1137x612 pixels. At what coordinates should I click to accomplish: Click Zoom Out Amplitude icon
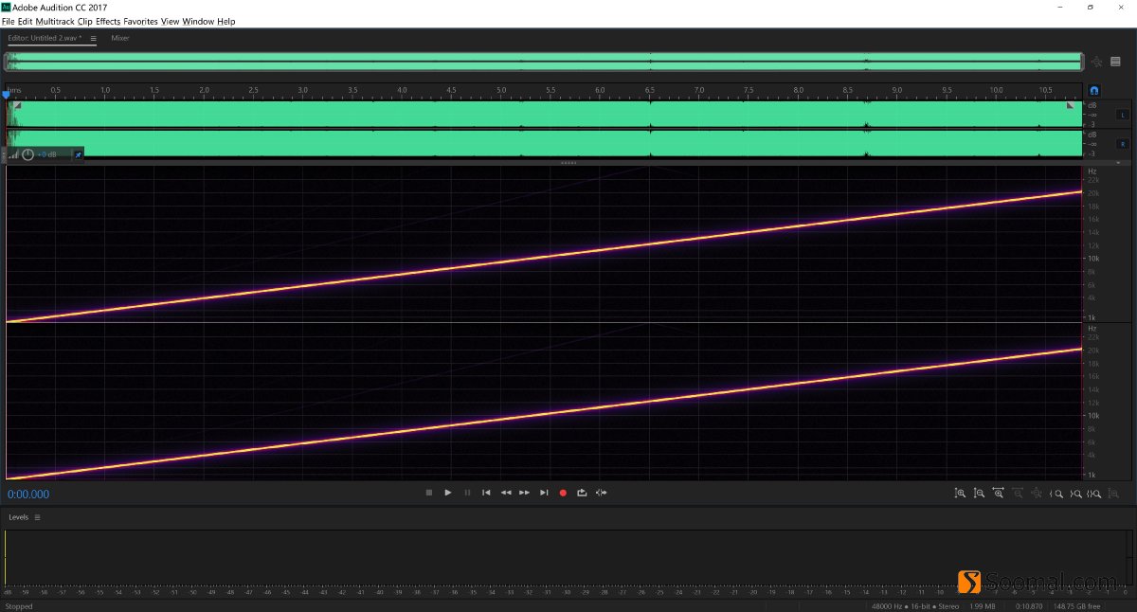(x=979, y=494)
